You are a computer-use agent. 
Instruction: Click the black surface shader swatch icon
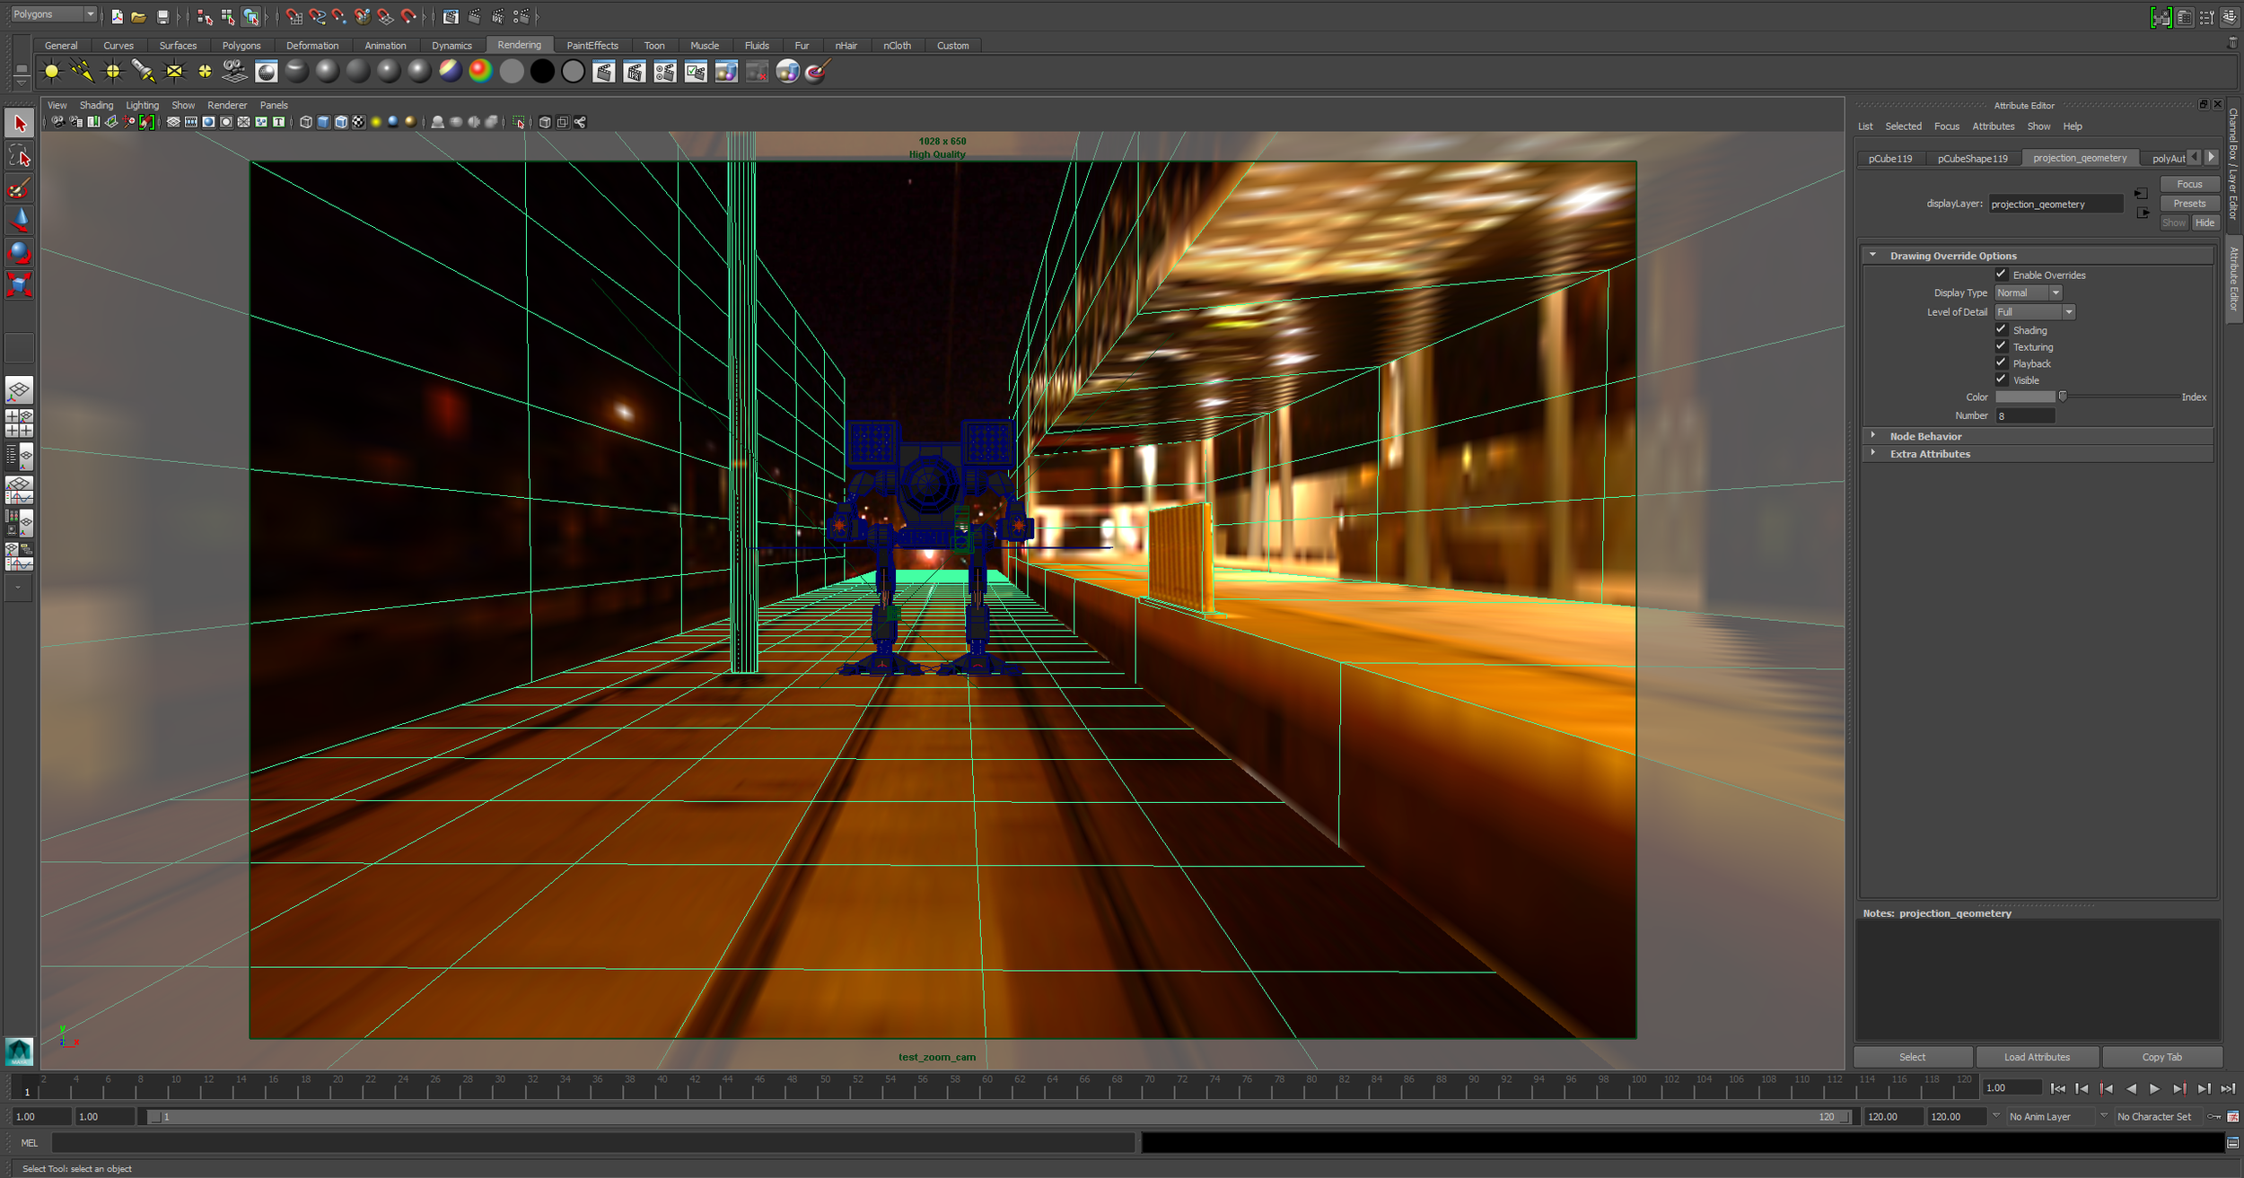tap(542, 72)
